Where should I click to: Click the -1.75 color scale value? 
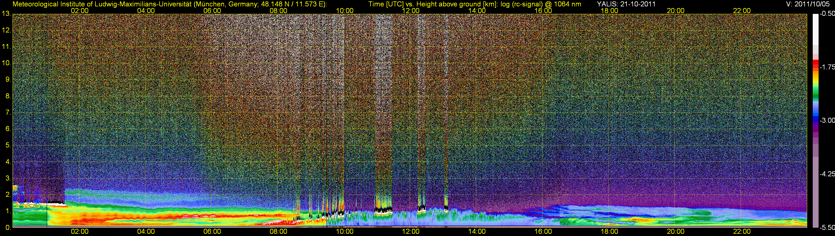click(x=827, y=67)
